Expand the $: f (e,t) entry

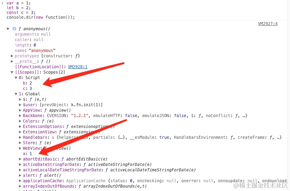20,99
